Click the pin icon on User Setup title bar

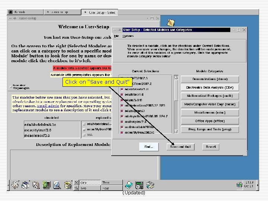tap(119, 30)
